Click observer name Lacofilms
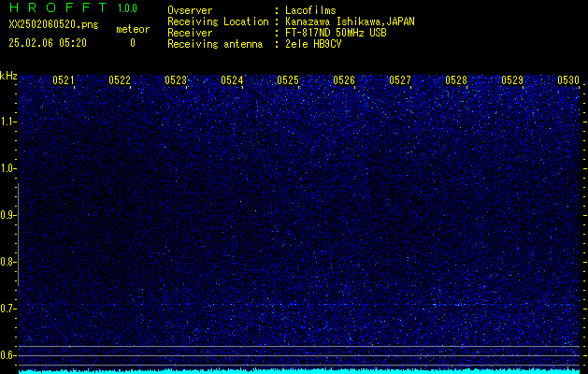Image resolution: width=588 pixels, height=374 pixels. (x=310, y=10)
